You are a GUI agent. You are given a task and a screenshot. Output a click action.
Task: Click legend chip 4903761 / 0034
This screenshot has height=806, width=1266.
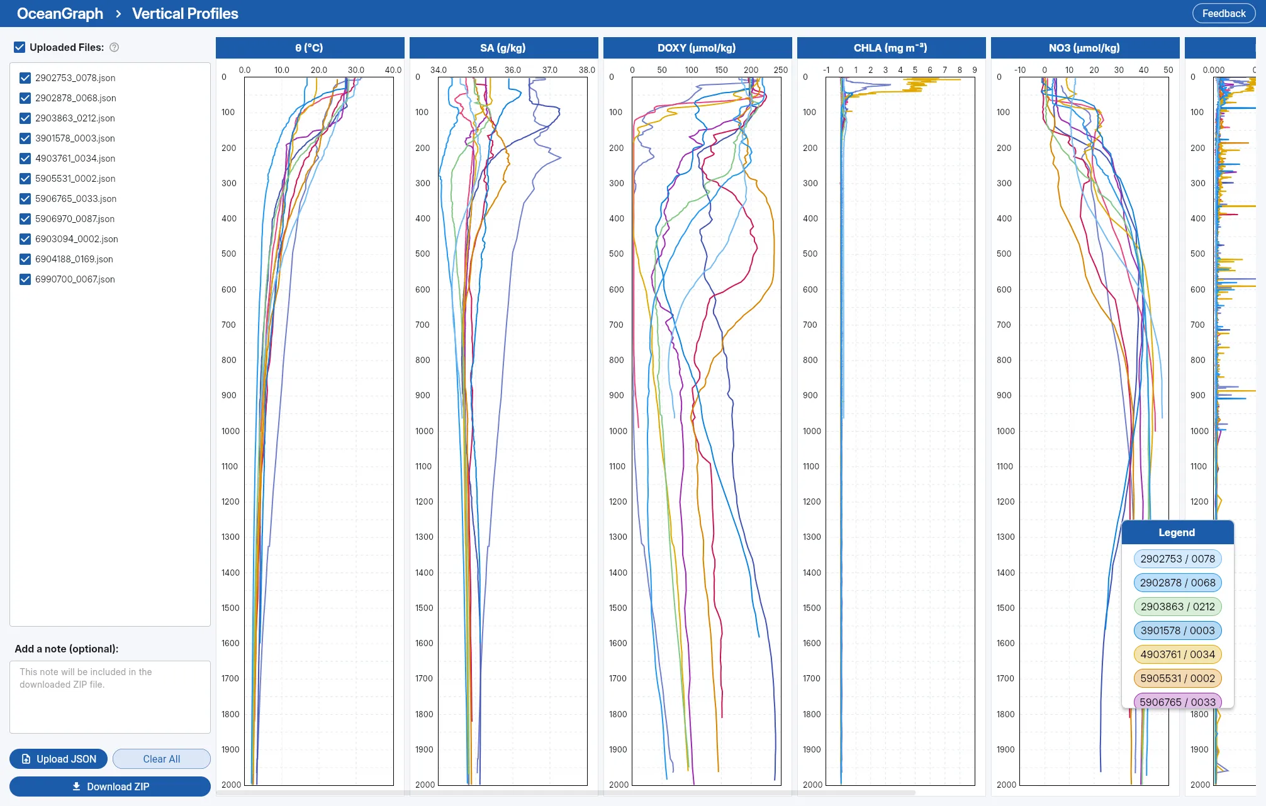coord(1177,654)
